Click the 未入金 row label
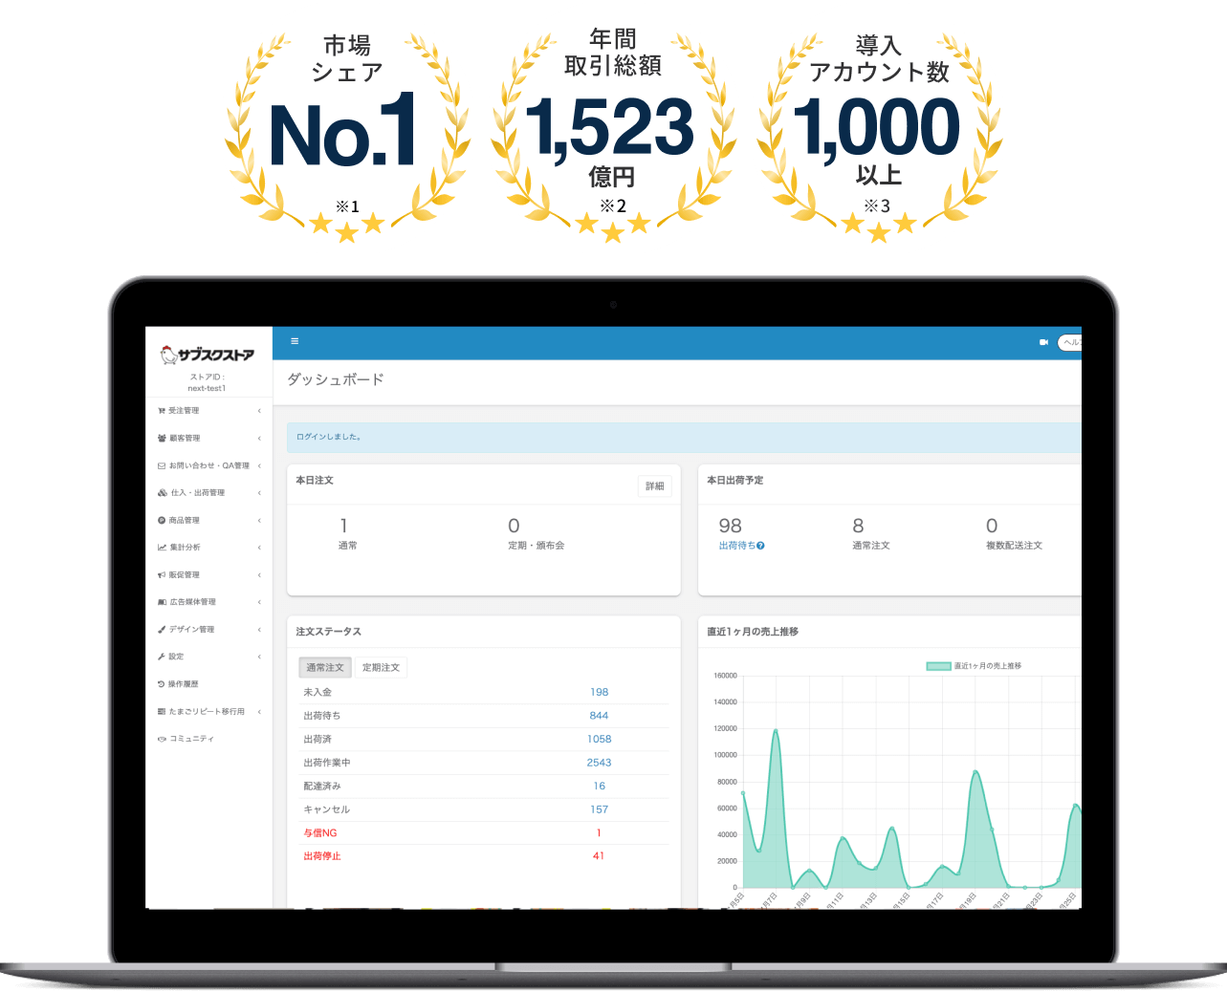This screenshot has width=1227, height=992. [x=318, y=692]
